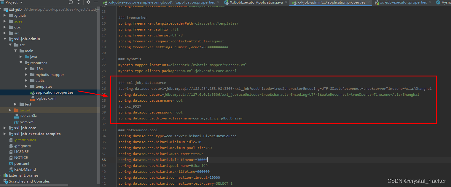The height and width of the screenshot is (187, 451).
Task: Expand the xxl-job-executor-samples module arrow
Action: click(x=5, y=134)
